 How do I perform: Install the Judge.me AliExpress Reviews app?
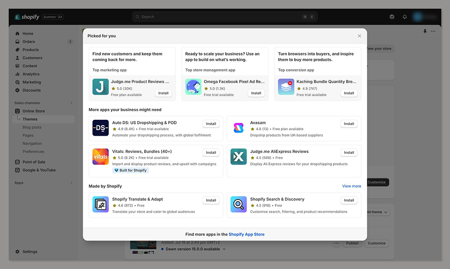coord(349,153)
